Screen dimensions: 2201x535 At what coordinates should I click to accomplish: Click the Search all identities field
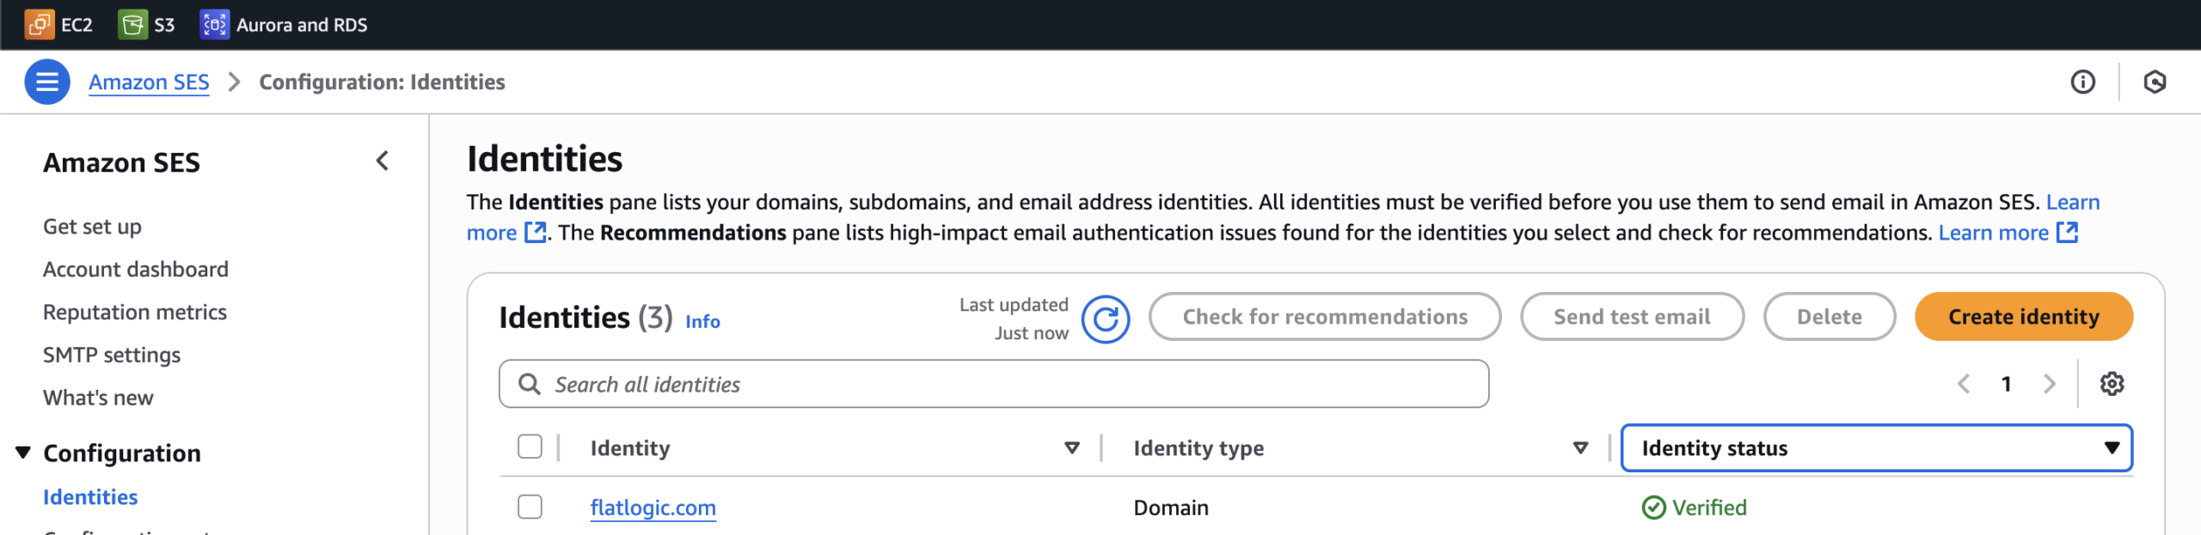point(993,384)
